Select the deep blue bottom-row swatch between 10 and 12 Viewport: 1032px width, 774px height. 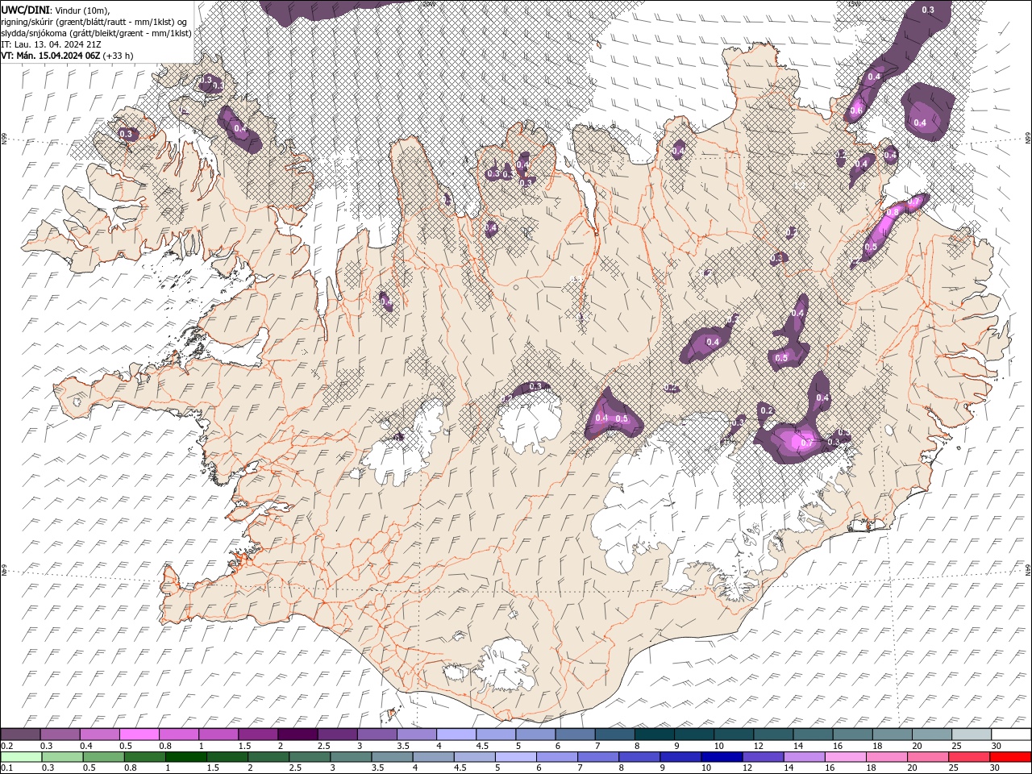click(721, 757)
